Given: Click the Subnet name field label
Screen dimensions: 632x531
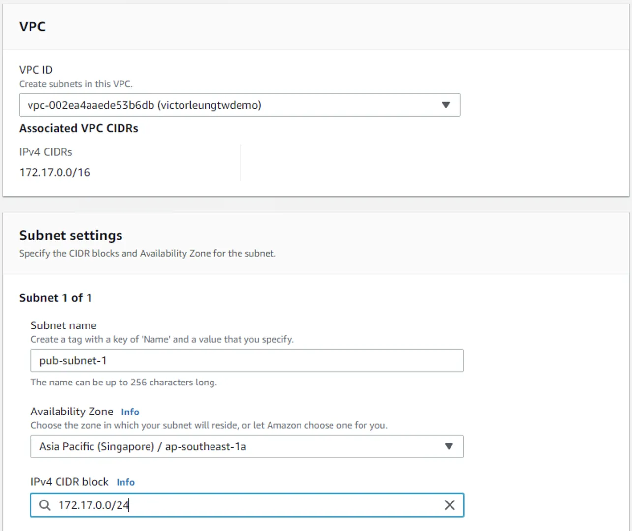Looking at the screenshot, I should point(63,325).
